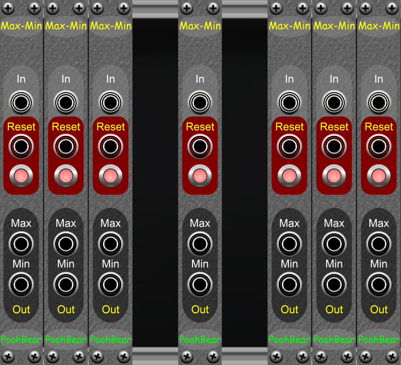The height and width of the screenshot is (365, 401).
Task: Click the Max output jack on the leftmost module
Action: [x=21, y=243]
